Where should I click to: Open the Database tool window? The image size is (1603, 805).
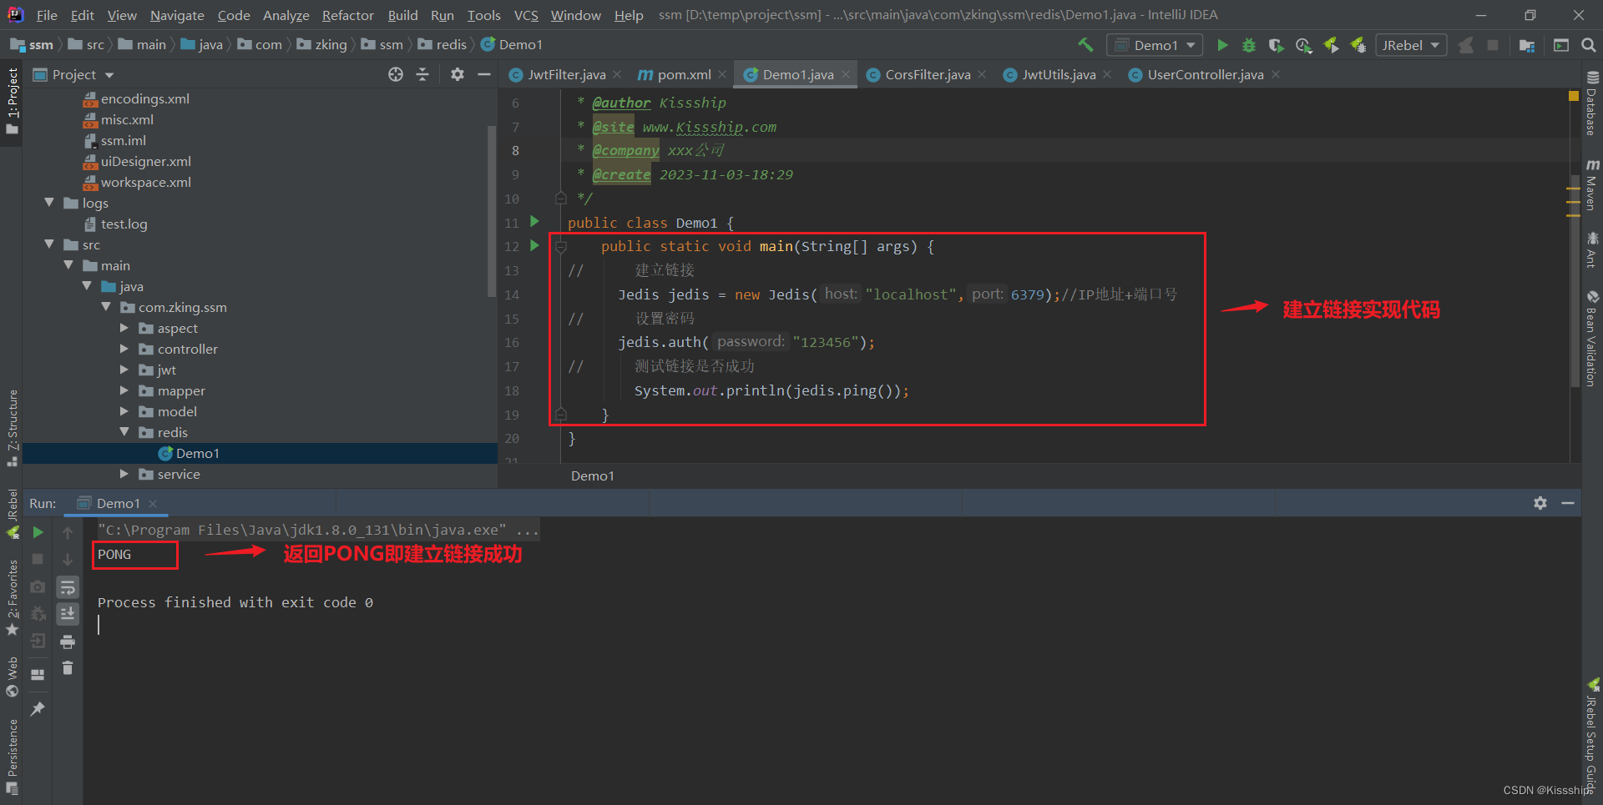click(1592, 104)
